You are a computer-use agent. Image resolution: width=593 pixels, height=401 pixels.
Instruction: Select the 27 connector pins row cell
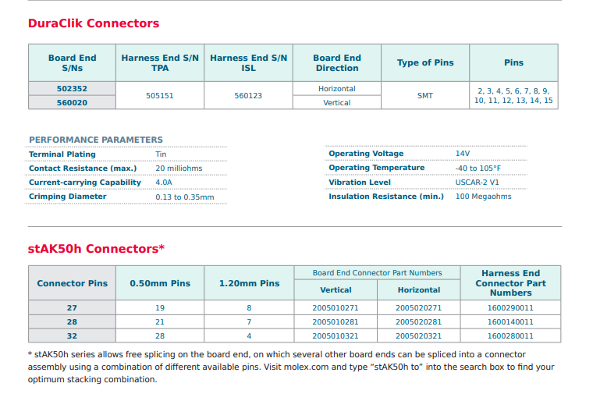coord(72,307)
